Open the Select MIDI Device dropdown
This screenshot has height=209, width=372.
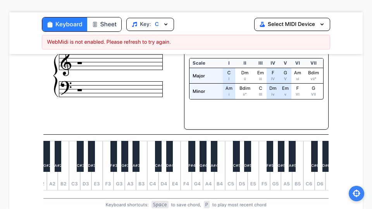292,24
